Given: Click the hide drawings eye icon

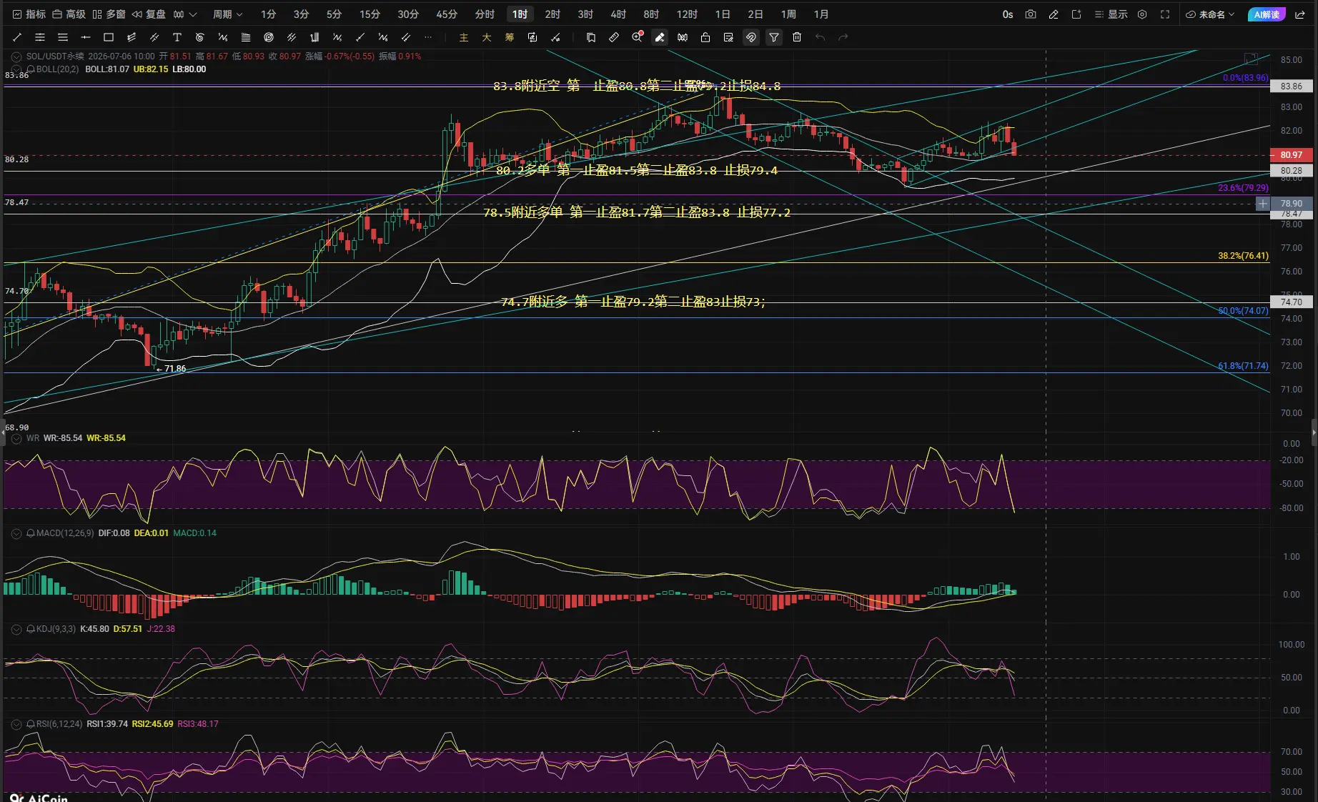Looking at the screenshot, I should 683,37.
